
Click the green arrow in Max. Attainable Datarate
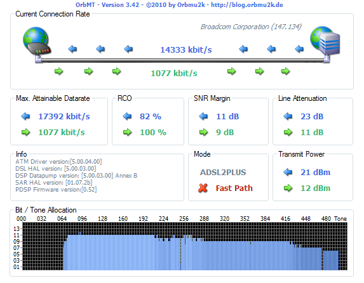coord(25,132)
